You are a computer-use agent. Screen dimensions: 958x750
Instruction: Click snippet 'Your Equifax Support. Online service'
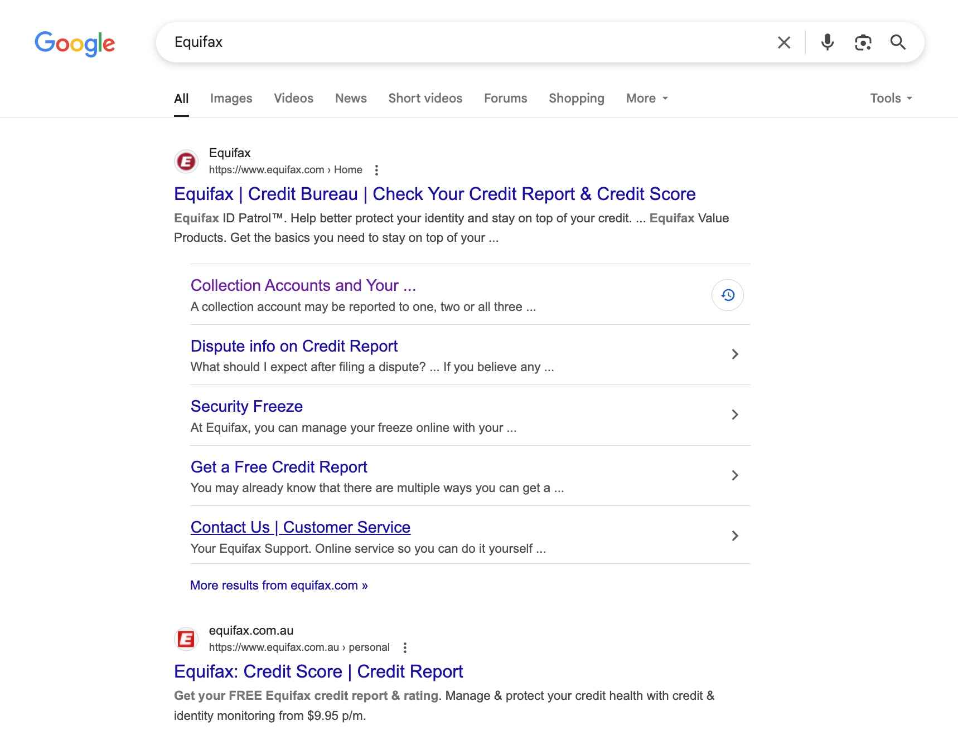click(x=368, y=549)
